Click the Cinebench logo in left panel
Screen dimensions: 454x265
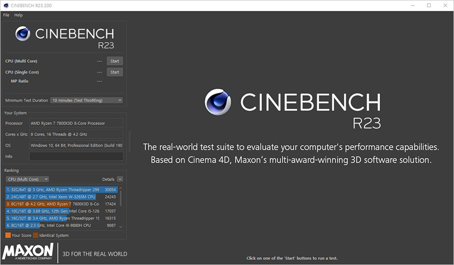pyautogui.click(x=23, y=34)
